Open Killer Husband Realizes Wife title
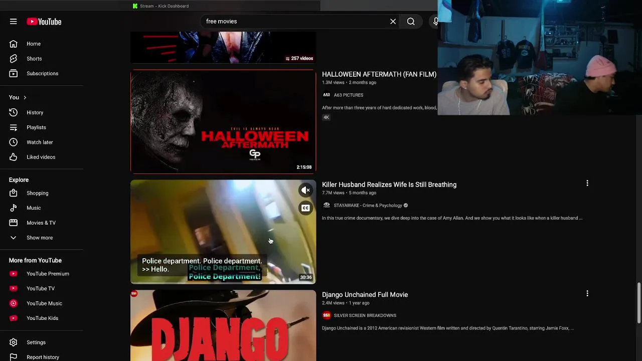 pyautogui.click(x=389, y=185)
